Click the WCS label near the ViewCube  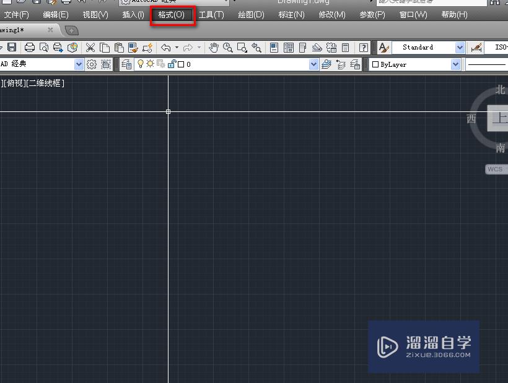[494, 168]
